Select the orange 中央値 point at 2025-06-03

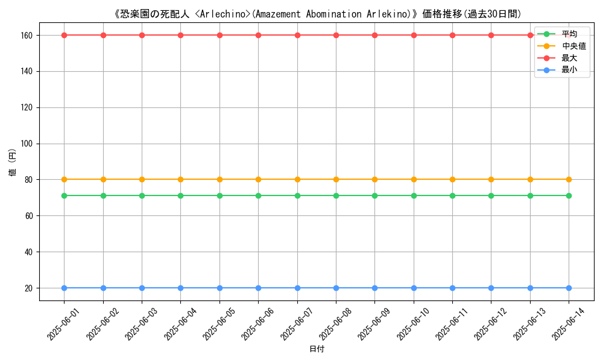142,180
